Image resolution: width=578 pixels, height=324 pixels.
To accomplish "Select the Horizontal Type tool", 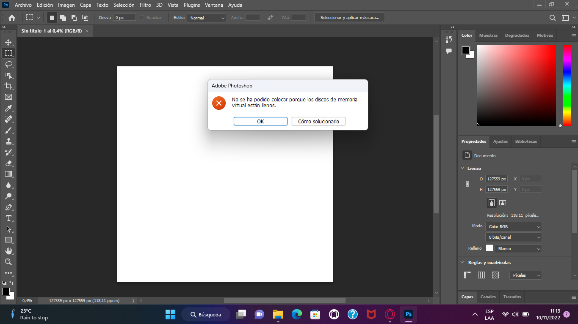I will tap(8, 218).
